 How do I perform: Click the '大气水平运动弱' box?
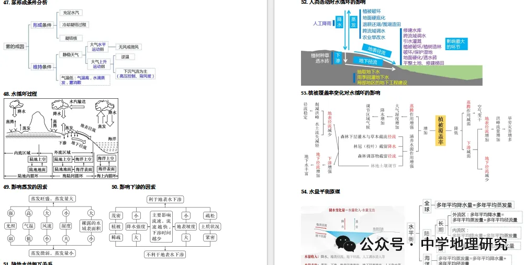tap(98, 47)
